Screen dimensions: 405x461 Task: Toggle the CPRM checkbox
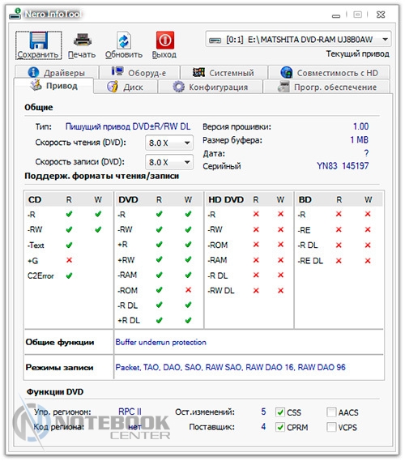click(280, 427)
